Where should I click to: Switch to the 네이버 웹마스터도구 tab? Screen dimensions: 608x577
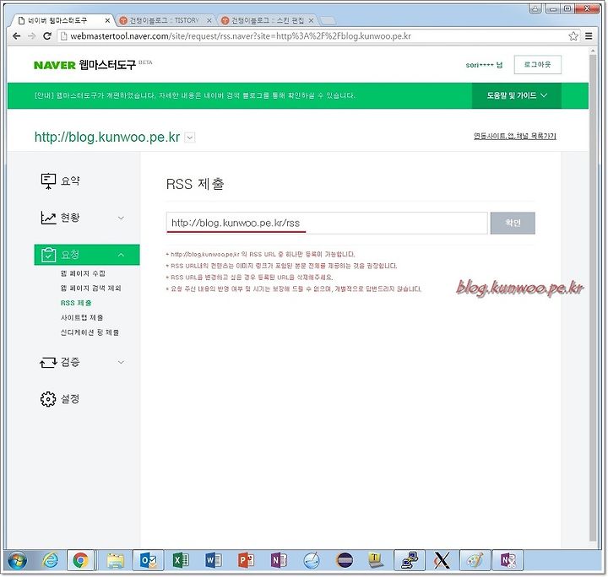pyautogui.click(x=57, y=20)
